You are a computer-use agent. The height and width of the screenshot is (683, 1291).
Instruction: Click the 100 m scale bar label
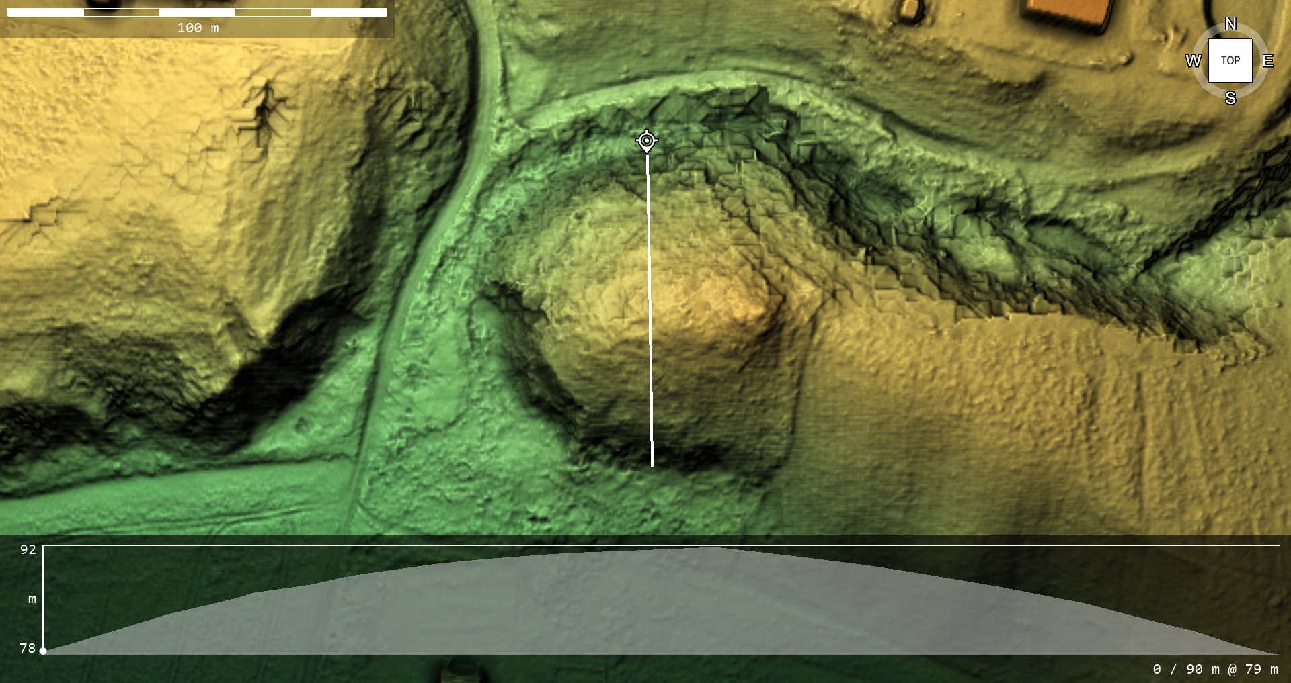coord(198,28)
